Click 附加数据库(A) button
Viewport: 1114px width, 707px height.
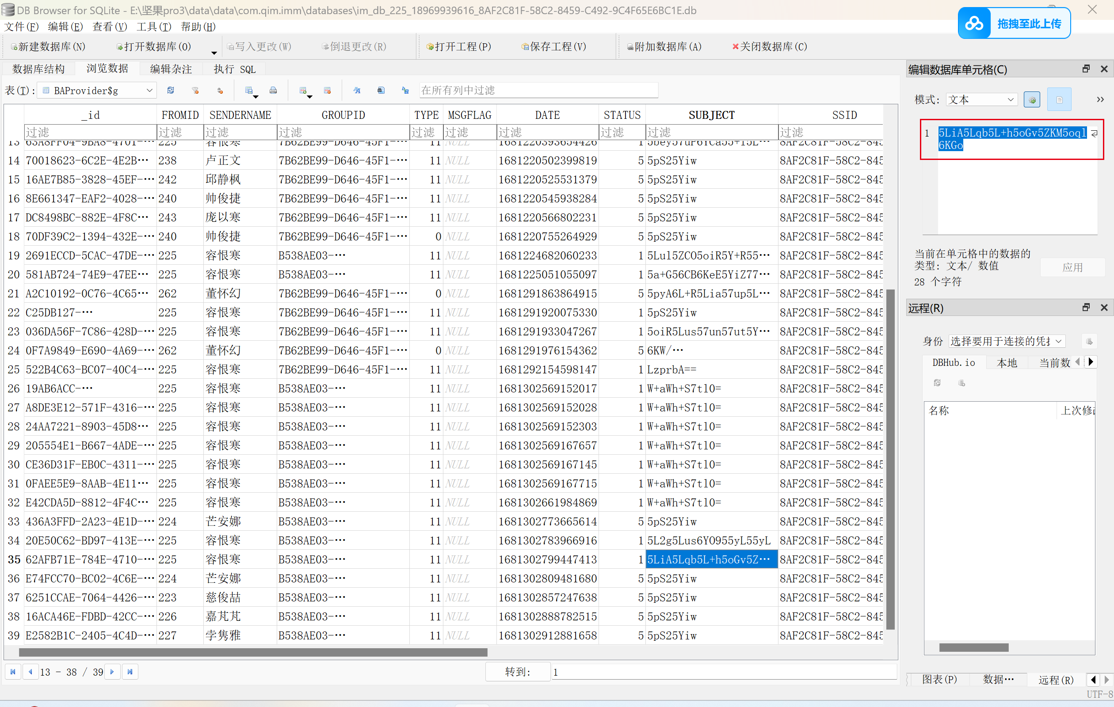(664, 46)
